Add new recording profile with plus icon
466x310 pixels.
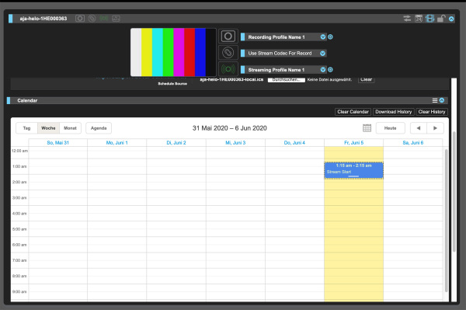point(330,37)
